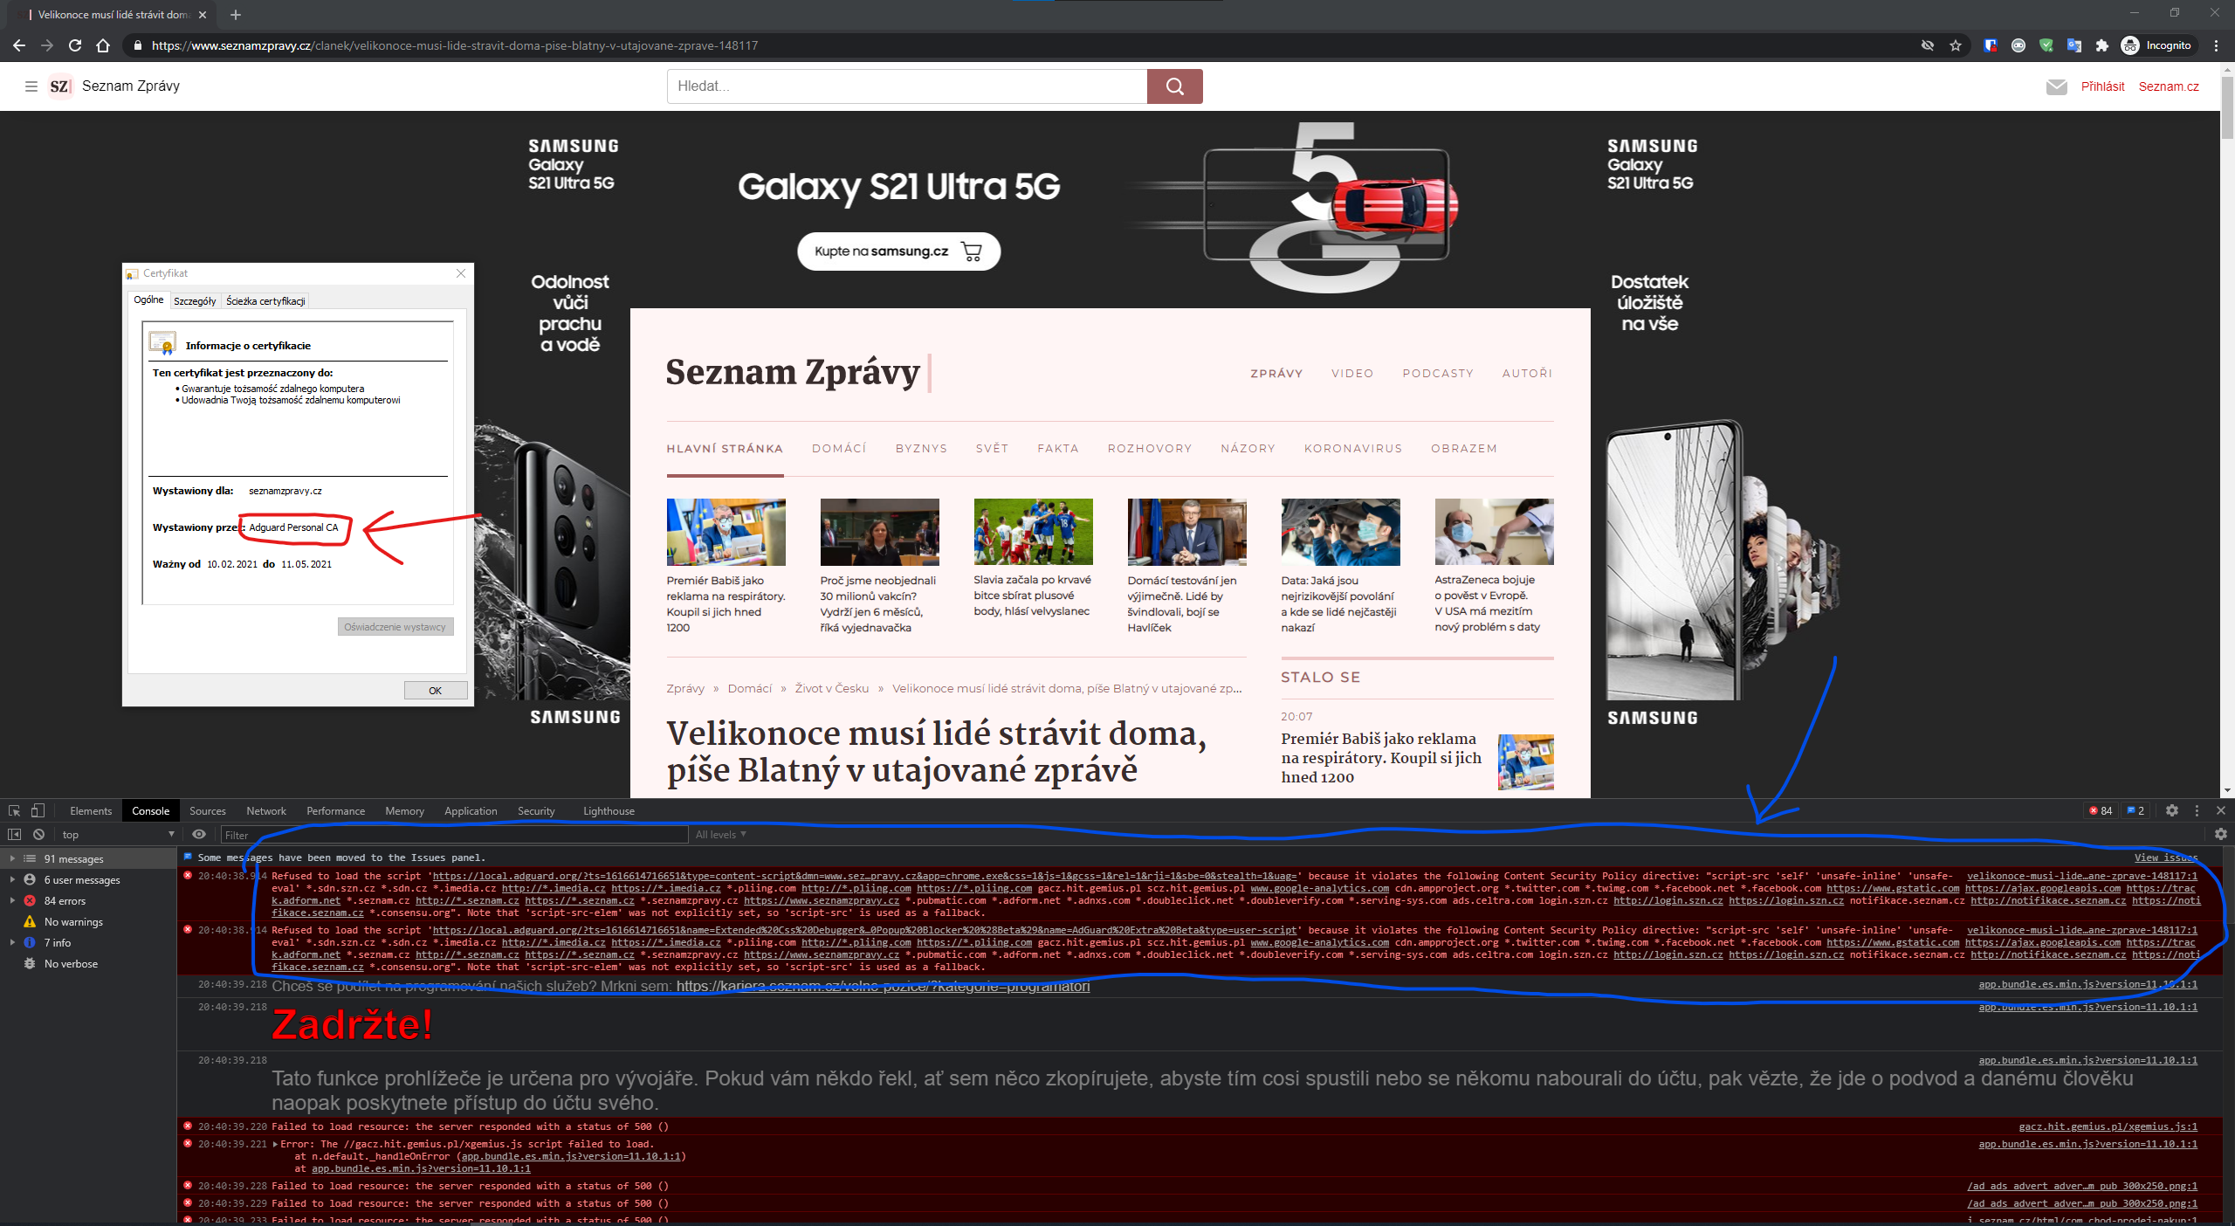Open the Ścieżka certyfikacji tab
Screen dimensions: 2235x1226
click(x=265, y=300)
